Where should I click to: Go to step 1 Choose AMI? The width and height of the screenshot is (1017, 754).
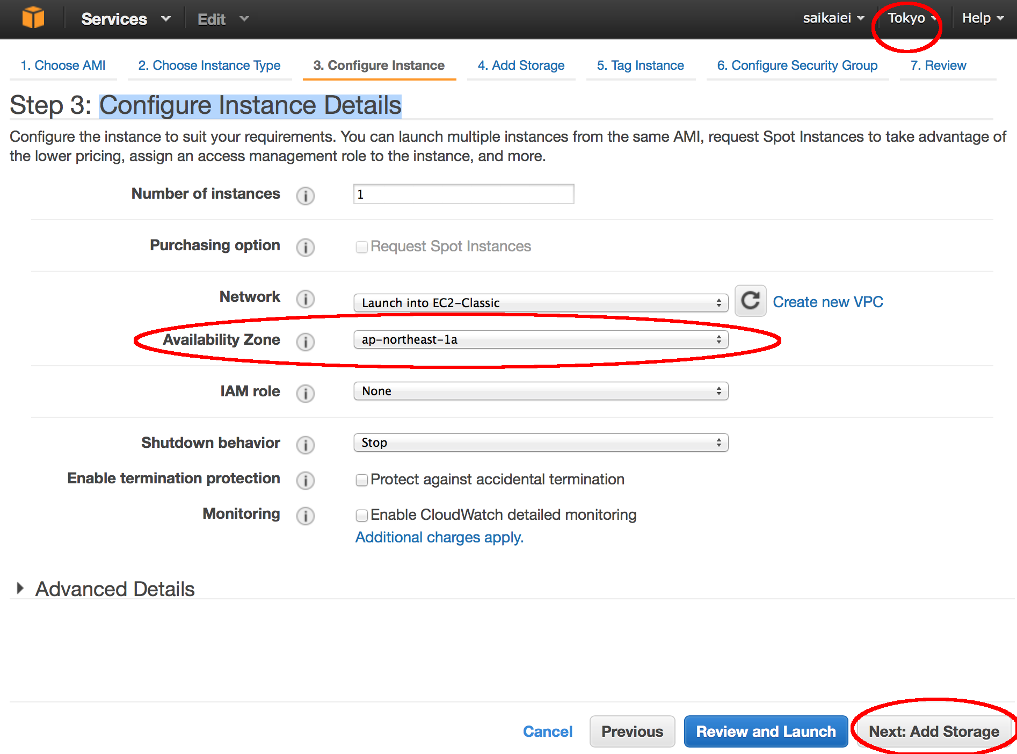click(63, 66)
